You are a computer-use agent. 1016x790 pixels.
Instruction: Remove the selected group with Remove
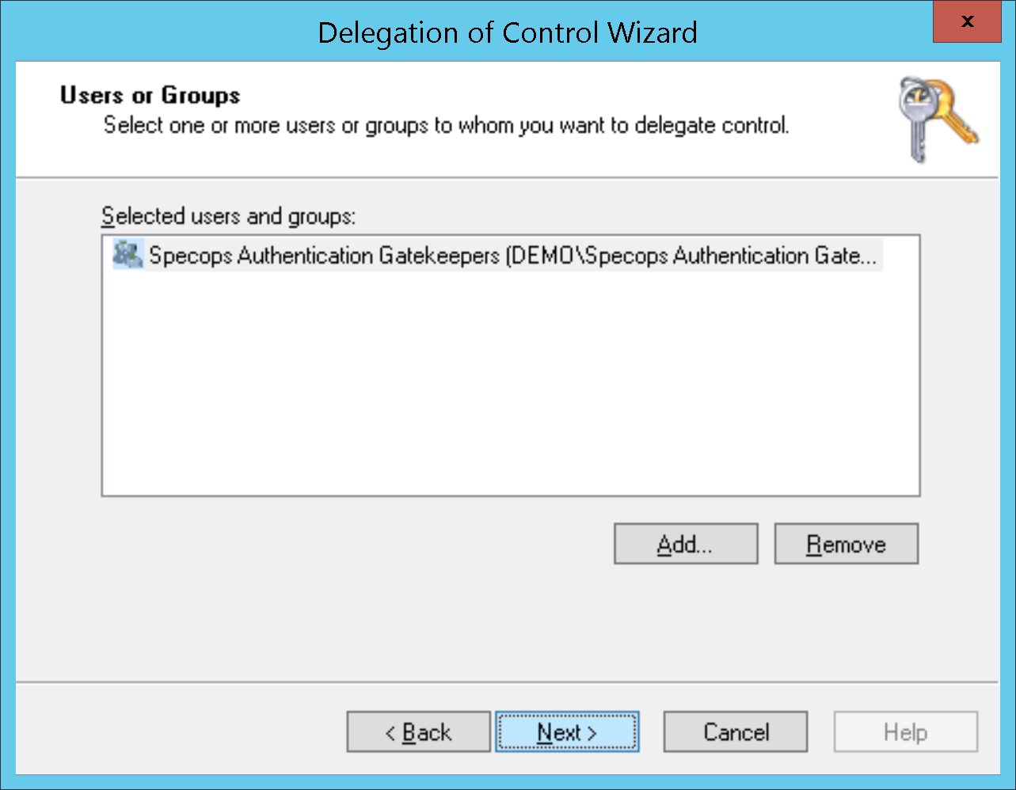847,544
